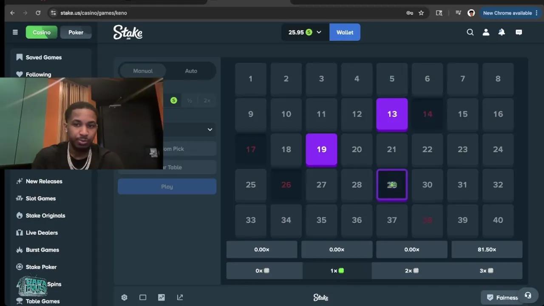Image resolution: width=544 pixels, height=306 pixels.
Task: Open game settings gear icon
Action: pyautogui.click(x=124, y=297)
